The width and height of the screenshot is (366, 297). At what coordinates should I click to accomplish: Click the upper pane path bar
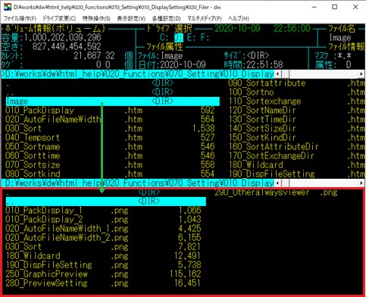pos(138,74)
